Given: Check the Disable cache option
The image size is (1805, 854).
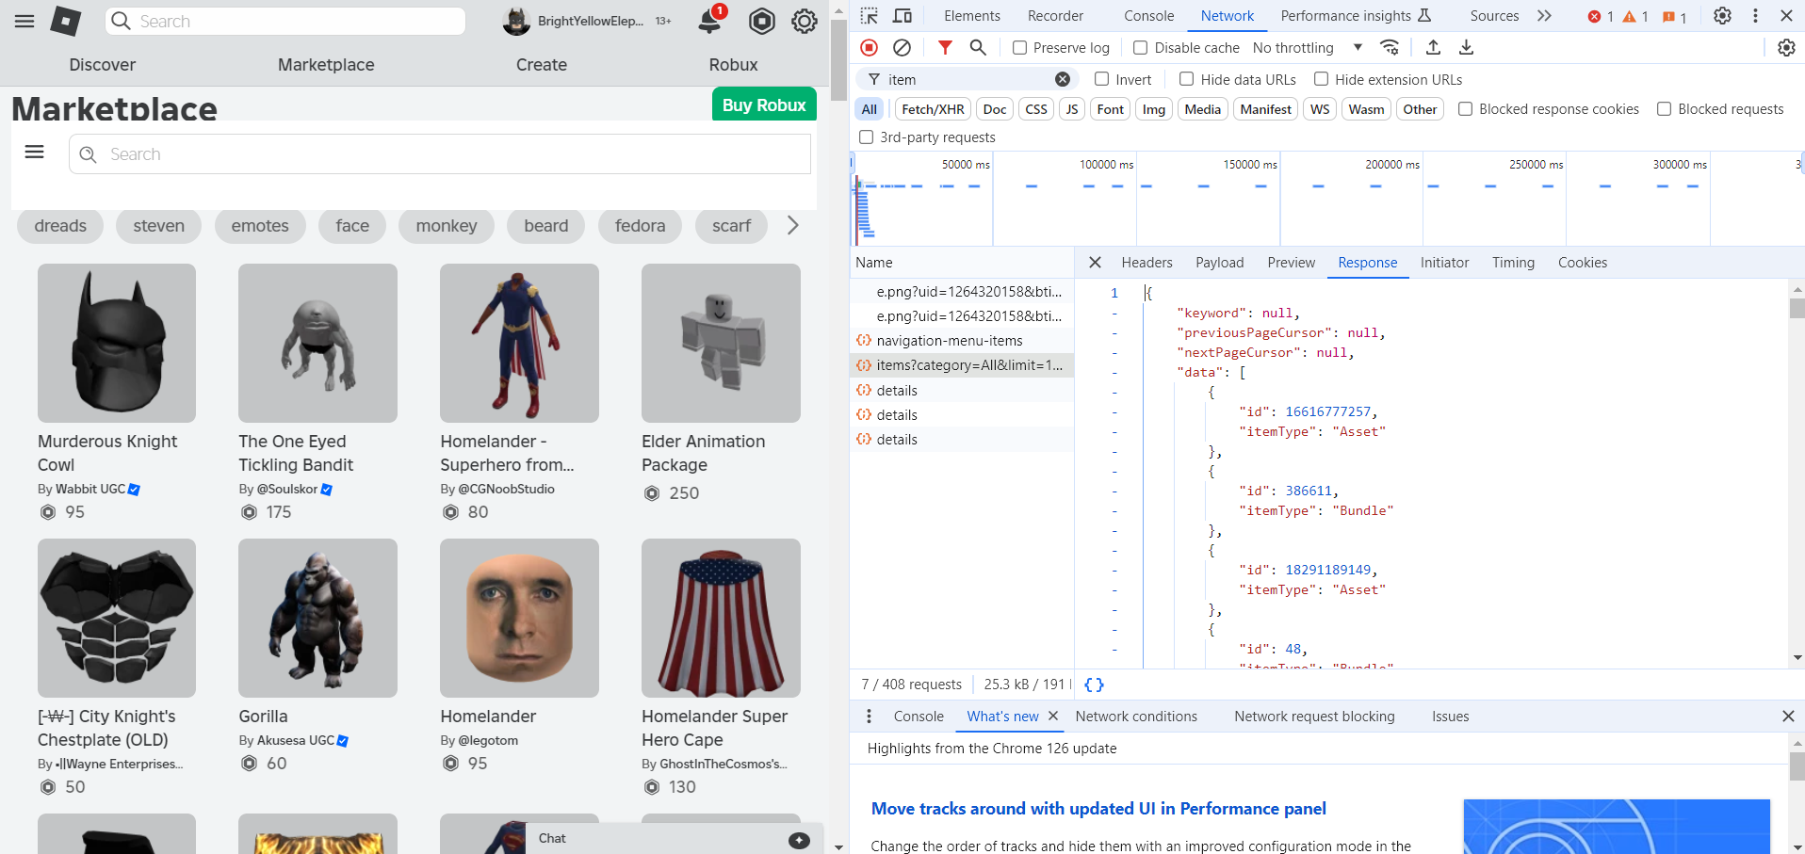Looking at the screenshot, I should pos(1141,48).
